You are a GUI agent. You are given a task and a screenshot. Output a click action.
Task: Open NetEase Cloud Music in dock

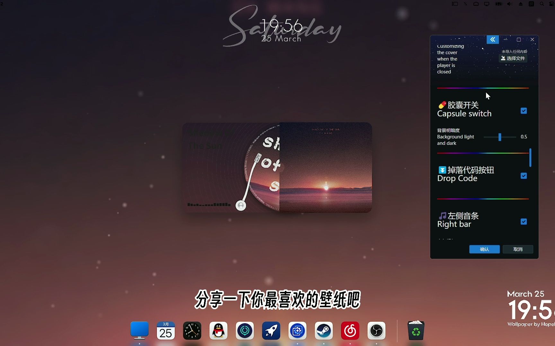[x=350, y=331]
